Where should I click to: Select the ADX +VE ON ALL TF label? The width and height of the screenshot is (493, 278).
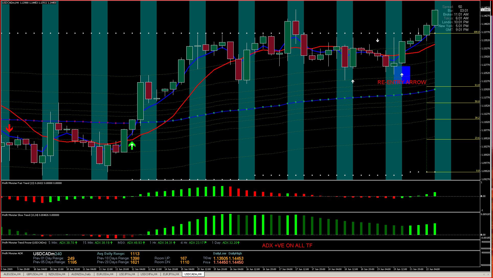point(287,246)
